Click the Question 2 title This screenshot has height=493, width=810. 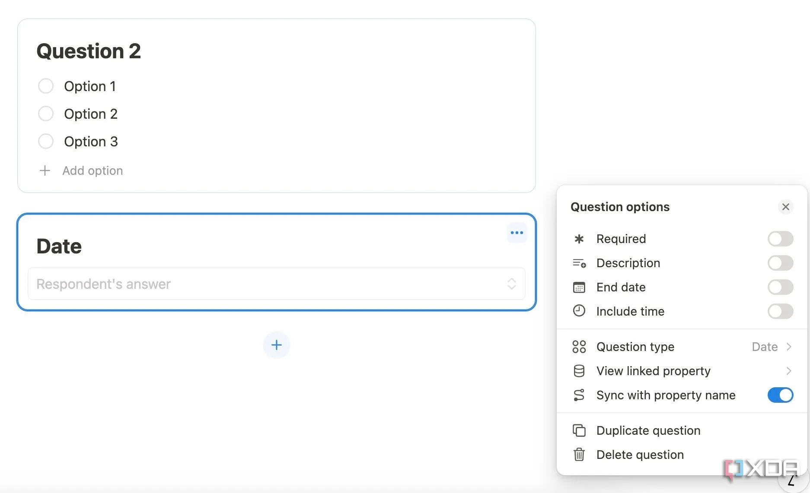point(89,51)
